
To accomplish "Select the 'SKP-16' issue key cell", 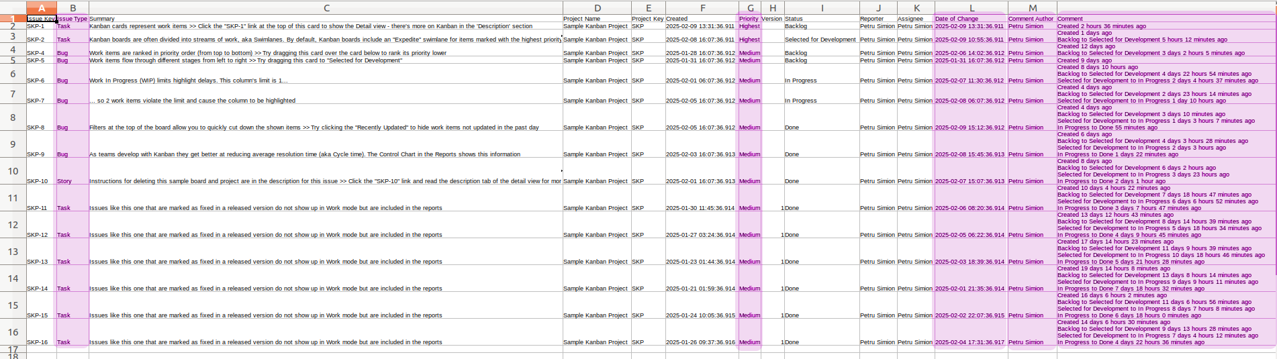I will click(42, 332).
